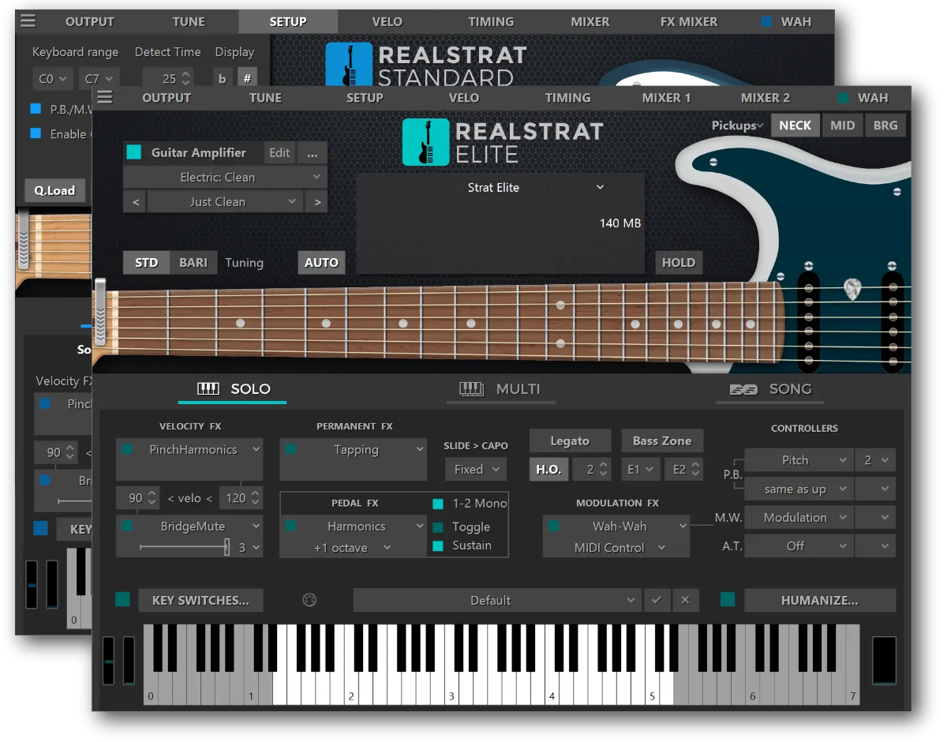Viewport: 947px width, 742px height.
Task: Check the 1-2 Mono option
Action: pyautogui.click(x=440, y=504)
